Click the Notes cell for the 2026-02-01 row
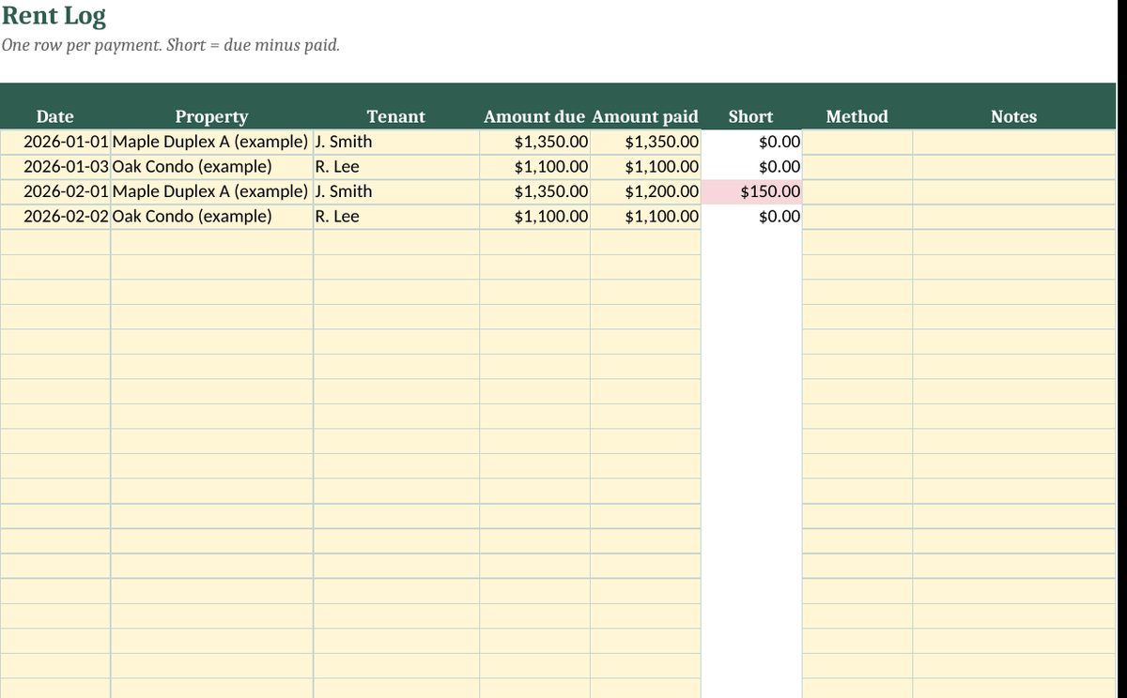 tap(1014, 191)
